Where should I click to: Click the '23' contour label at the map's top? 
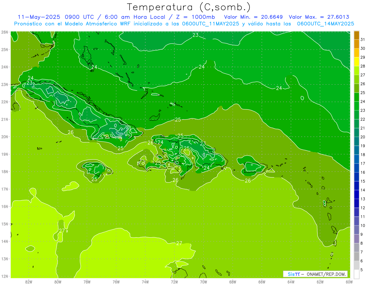(x=195, y=35)
